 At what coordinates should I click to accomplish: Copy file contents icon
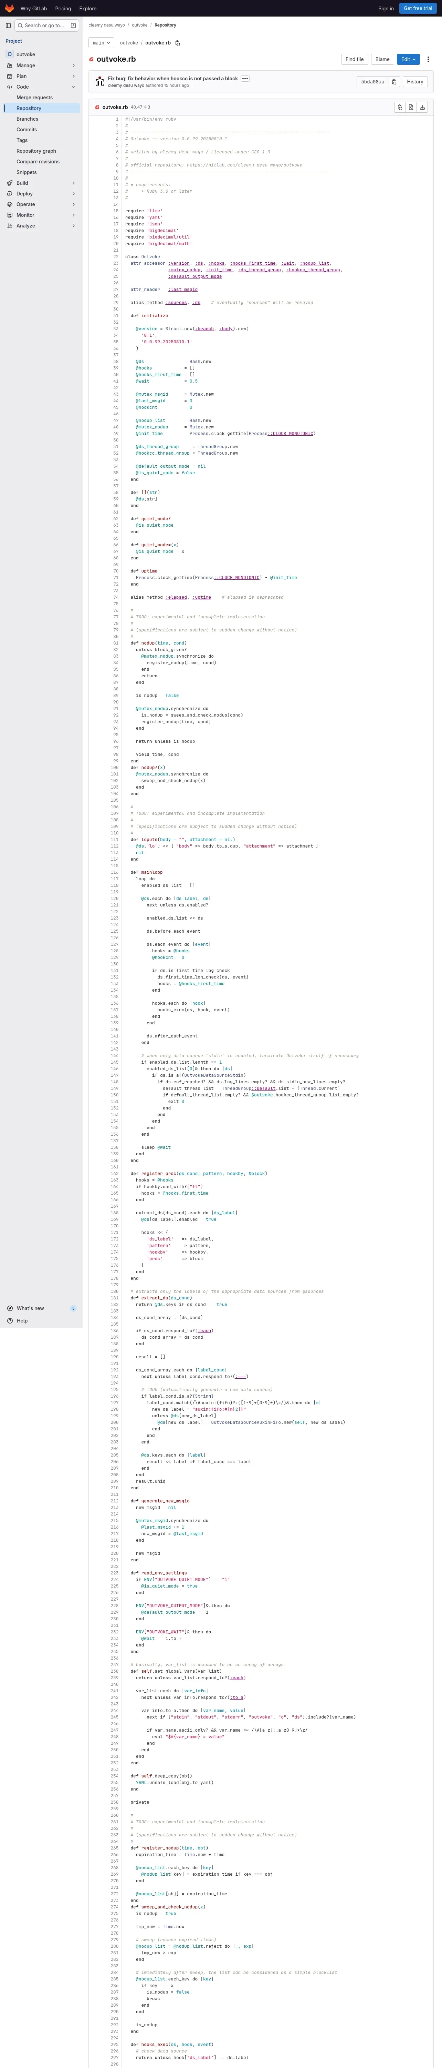pos(399,107)
